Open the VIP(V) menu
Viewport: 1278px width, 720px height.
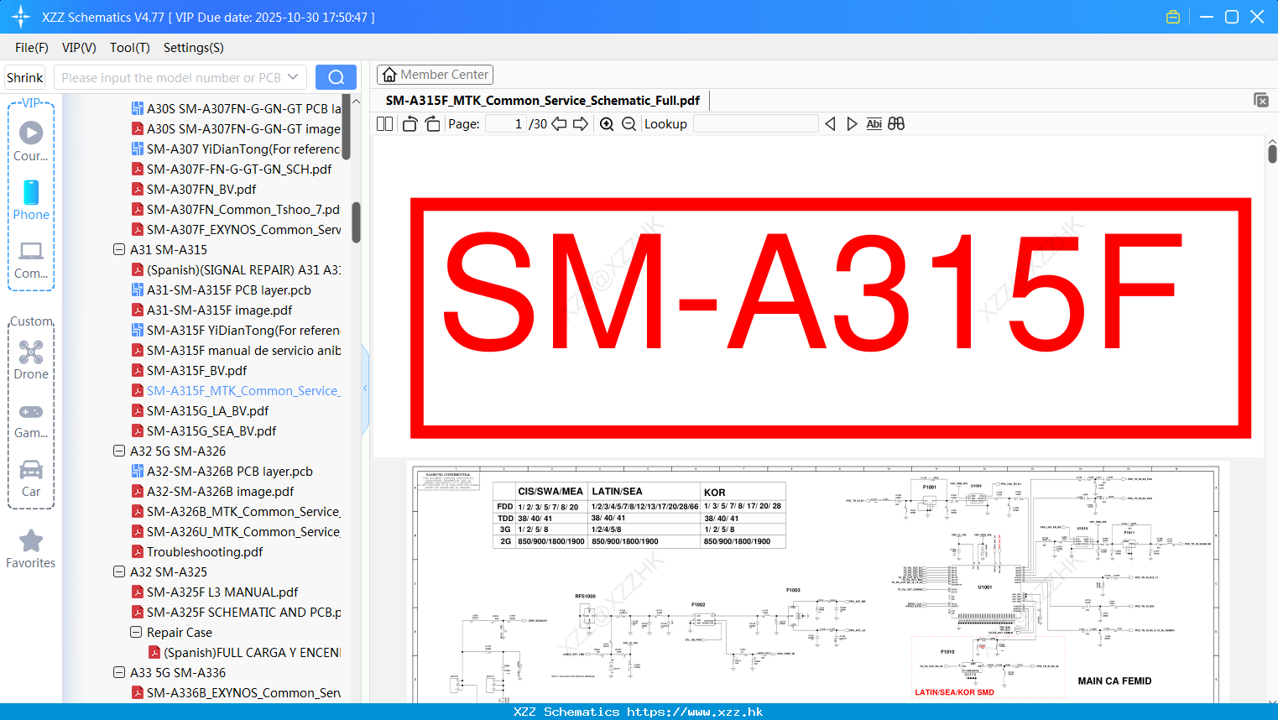pyautogui.click(x=79, y=48)
